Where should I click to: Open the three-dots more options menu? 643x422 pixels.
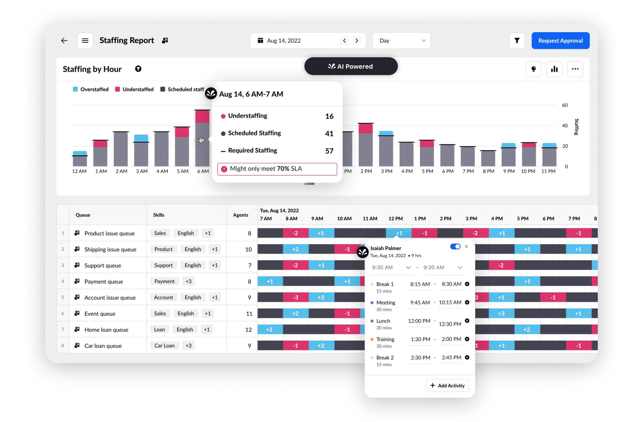575,69
